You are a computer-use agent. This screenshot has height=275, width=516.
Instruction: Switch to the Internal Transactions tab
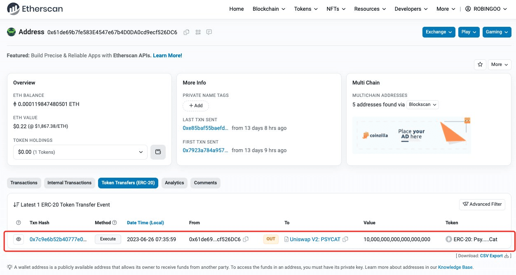coord(69,183)
